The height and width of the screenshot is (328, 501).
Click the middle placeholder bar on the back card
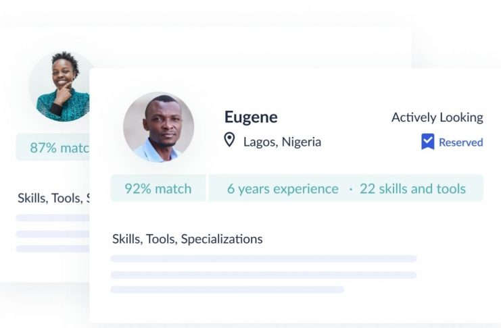click(53, 234)
